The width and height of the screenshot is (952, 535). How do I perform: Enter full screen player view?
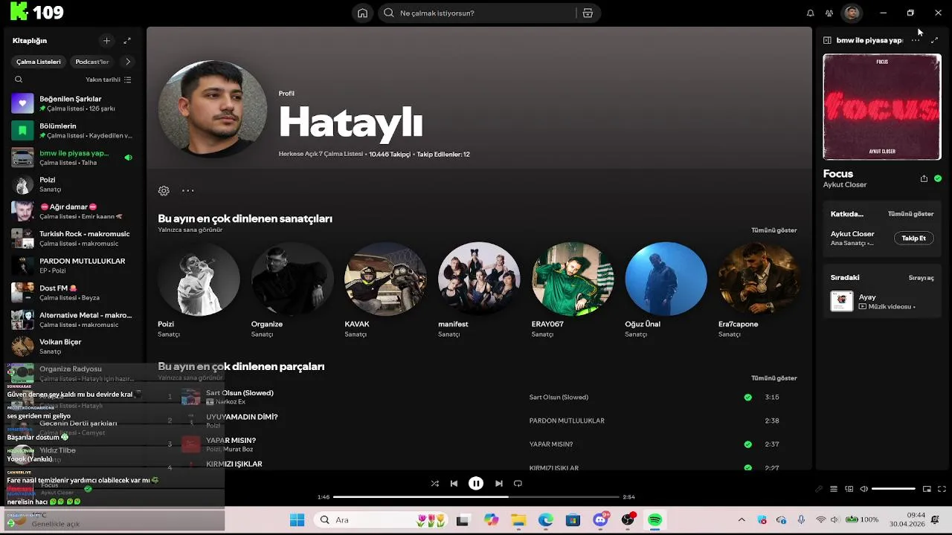pos(942,489)
